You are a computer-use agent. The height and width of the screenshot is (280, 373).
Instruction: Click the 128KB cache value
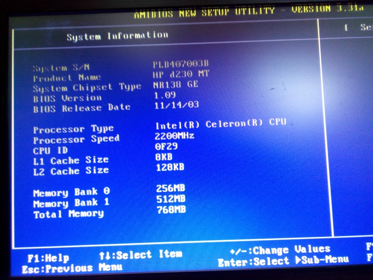170,167
